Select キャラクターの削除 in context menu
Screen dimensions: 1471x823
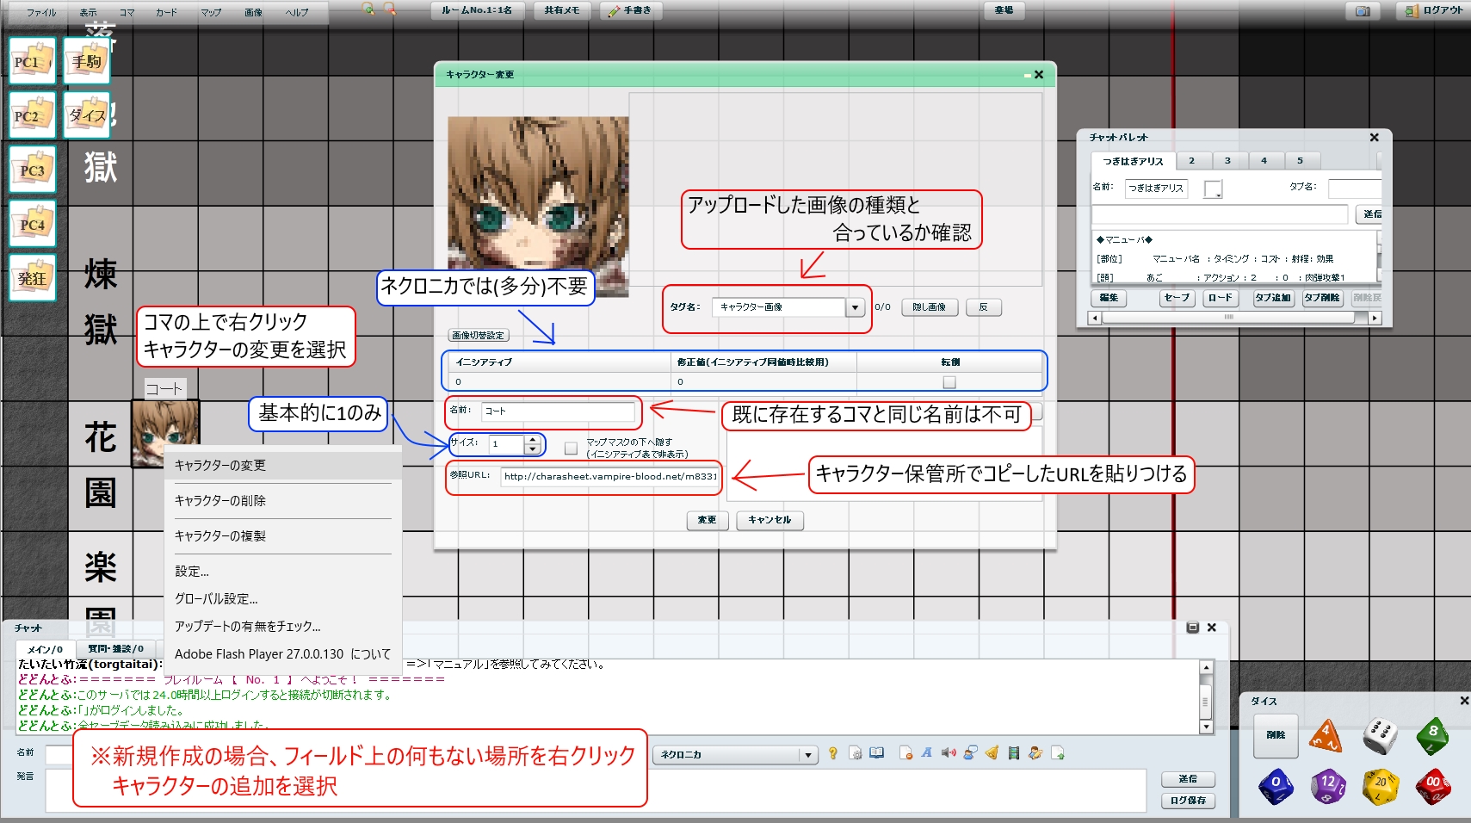point(283,500)
